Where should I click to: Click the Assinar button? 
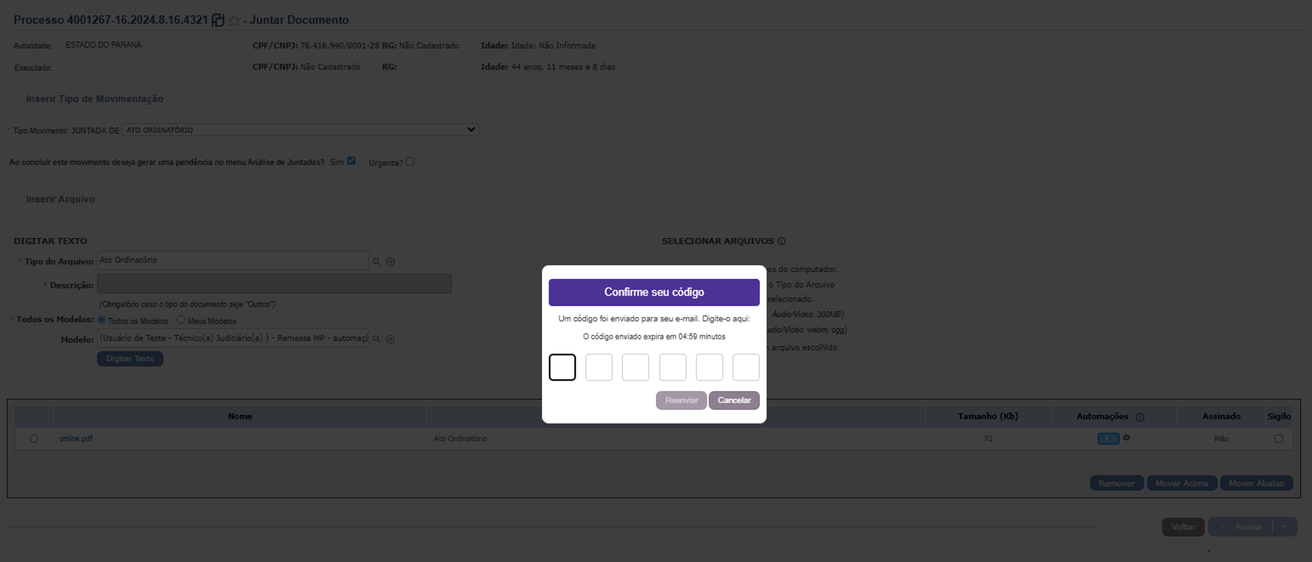point(1241,527)
